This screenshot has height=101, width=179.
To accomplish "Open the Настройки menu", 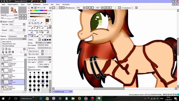I will pos(66,4).
